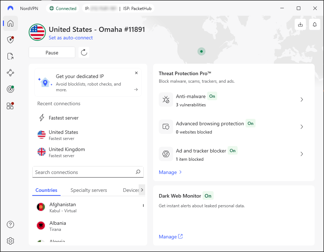Dismiss the dedicated IP promo banner
This screenshot has width=324, height=252.
[136, 73]
